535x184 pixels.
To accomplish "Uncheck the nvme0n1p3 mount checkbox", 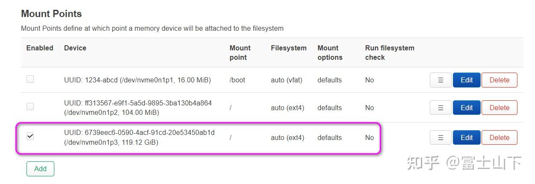I will 30,136.
